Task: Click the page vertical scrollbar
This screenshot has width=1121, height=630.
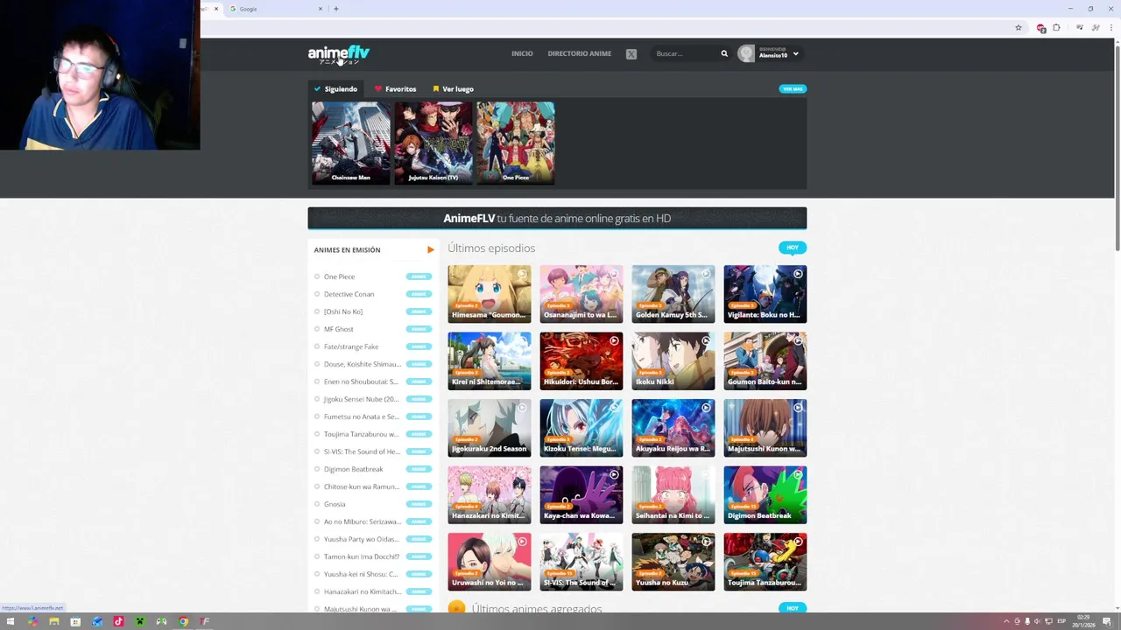Action: pyautogui.click(x=1116, y=147)
